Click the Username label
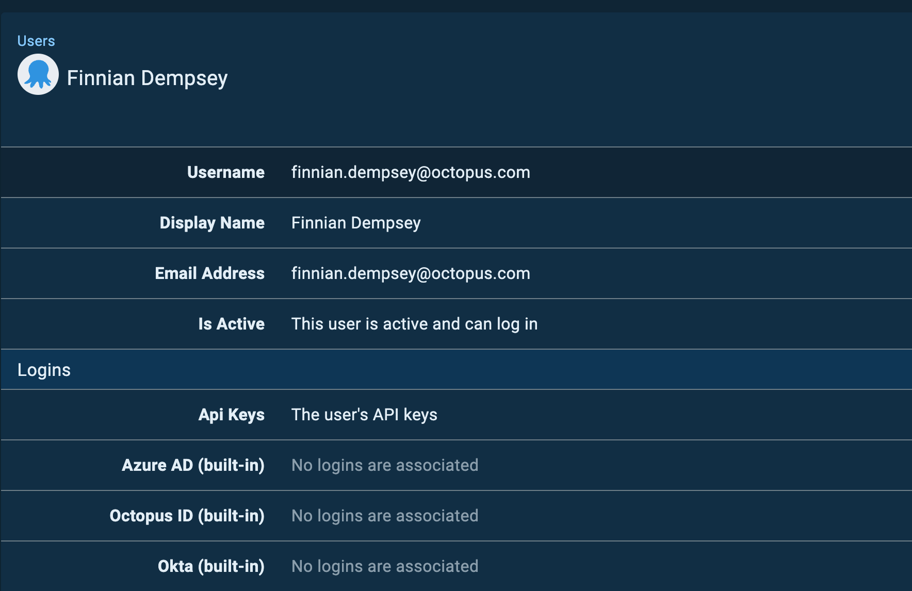 click(x=226, y=172)
